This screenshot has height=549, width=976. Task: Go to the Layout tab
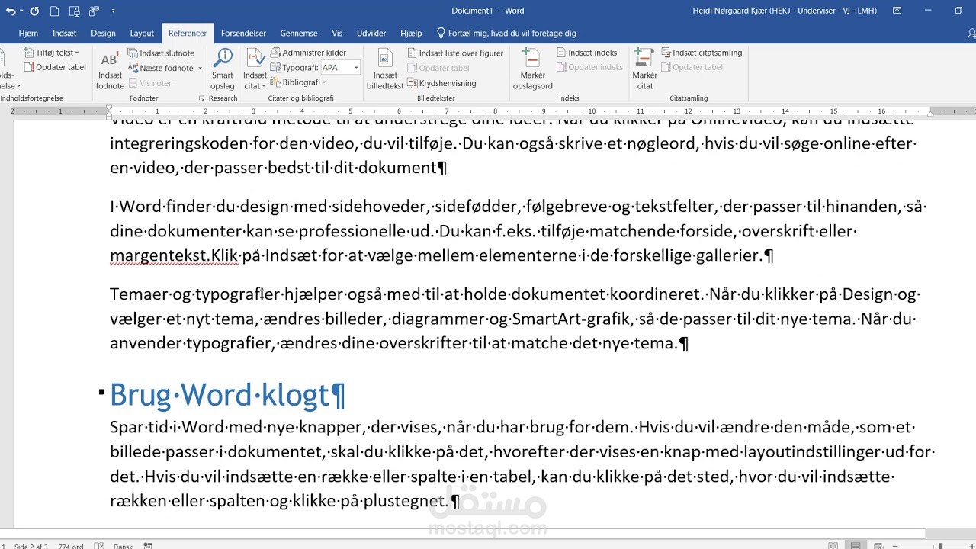coord(143,34)
